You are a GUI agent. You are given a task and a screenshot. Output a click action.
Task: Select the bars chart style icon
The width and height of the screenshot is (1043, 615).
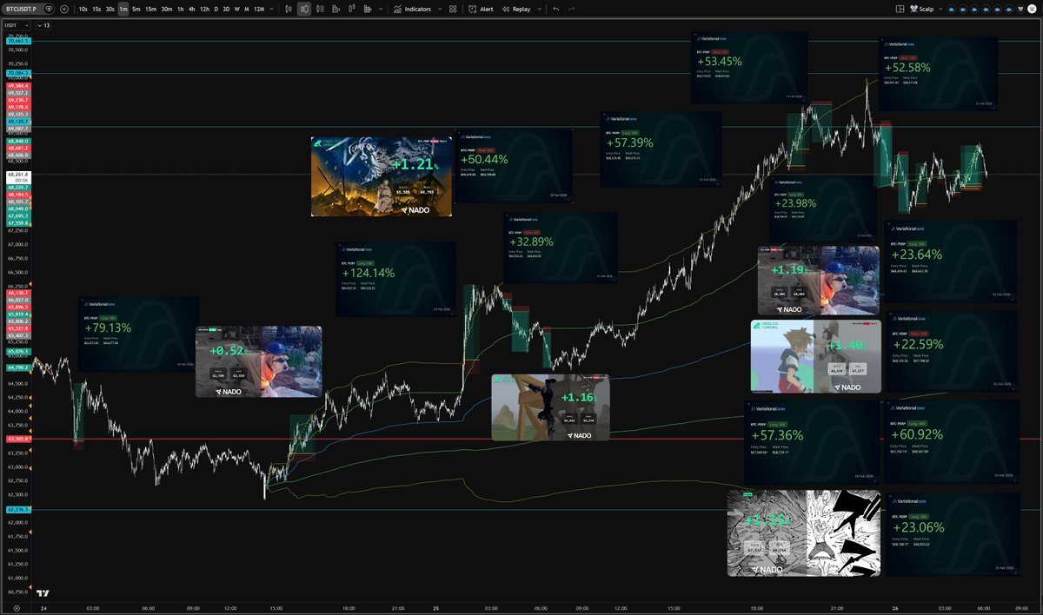point(288,9)
